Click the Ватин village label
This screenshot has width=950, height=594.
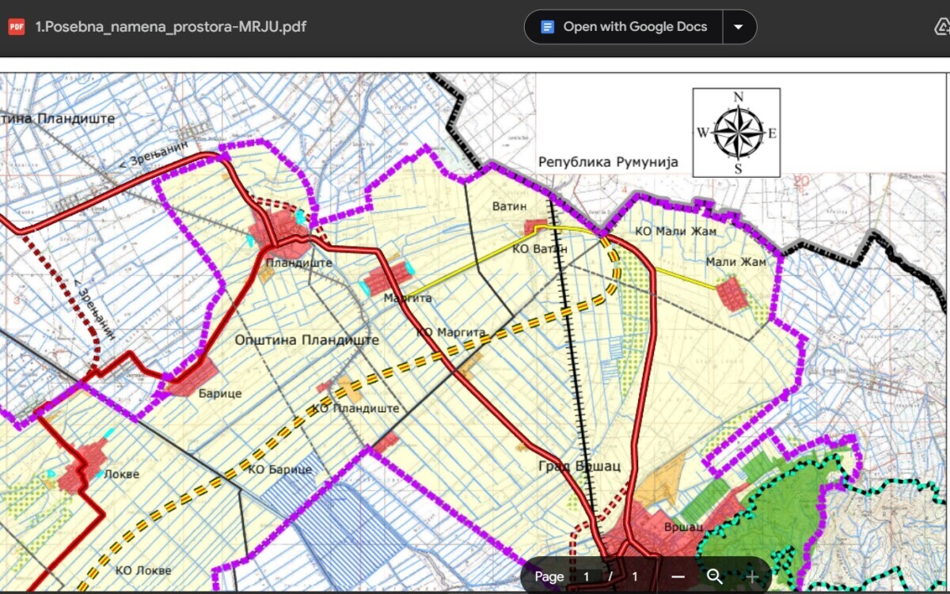click(509, 206)
